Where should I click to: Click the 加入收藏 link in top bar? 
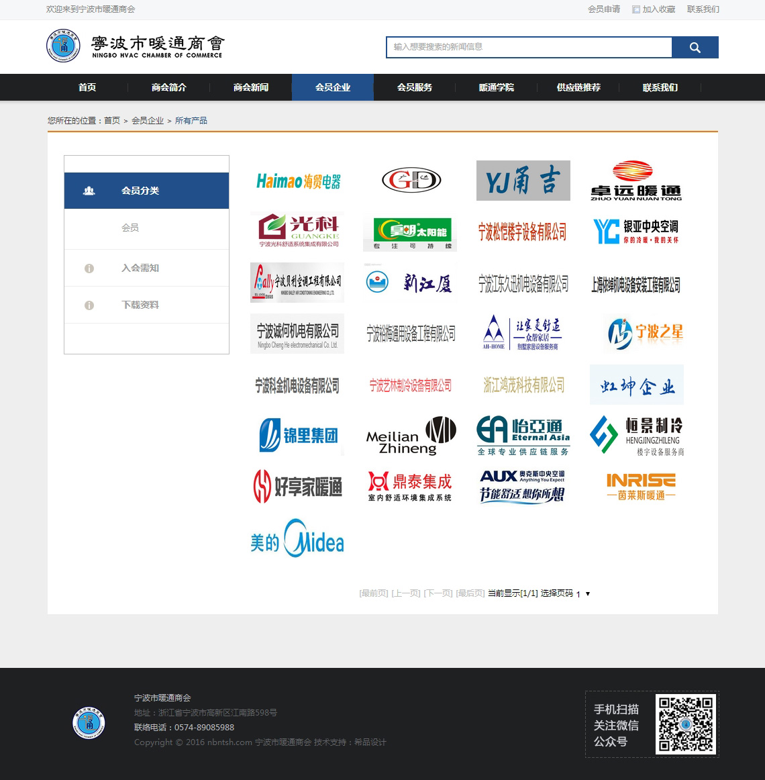[654, 9]
